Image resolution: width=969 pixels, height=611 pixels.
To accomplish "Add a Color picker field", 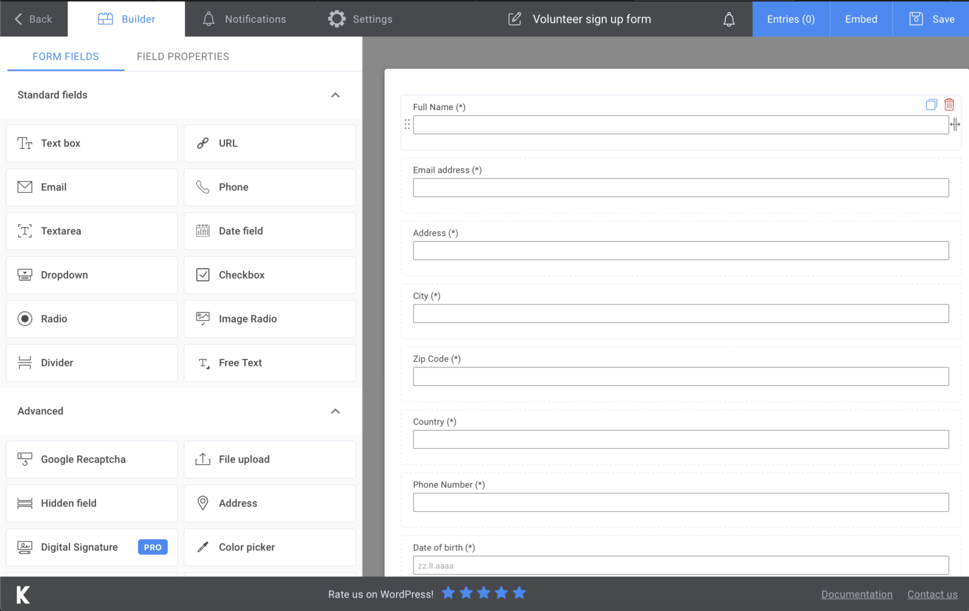I will coord(270,547).
